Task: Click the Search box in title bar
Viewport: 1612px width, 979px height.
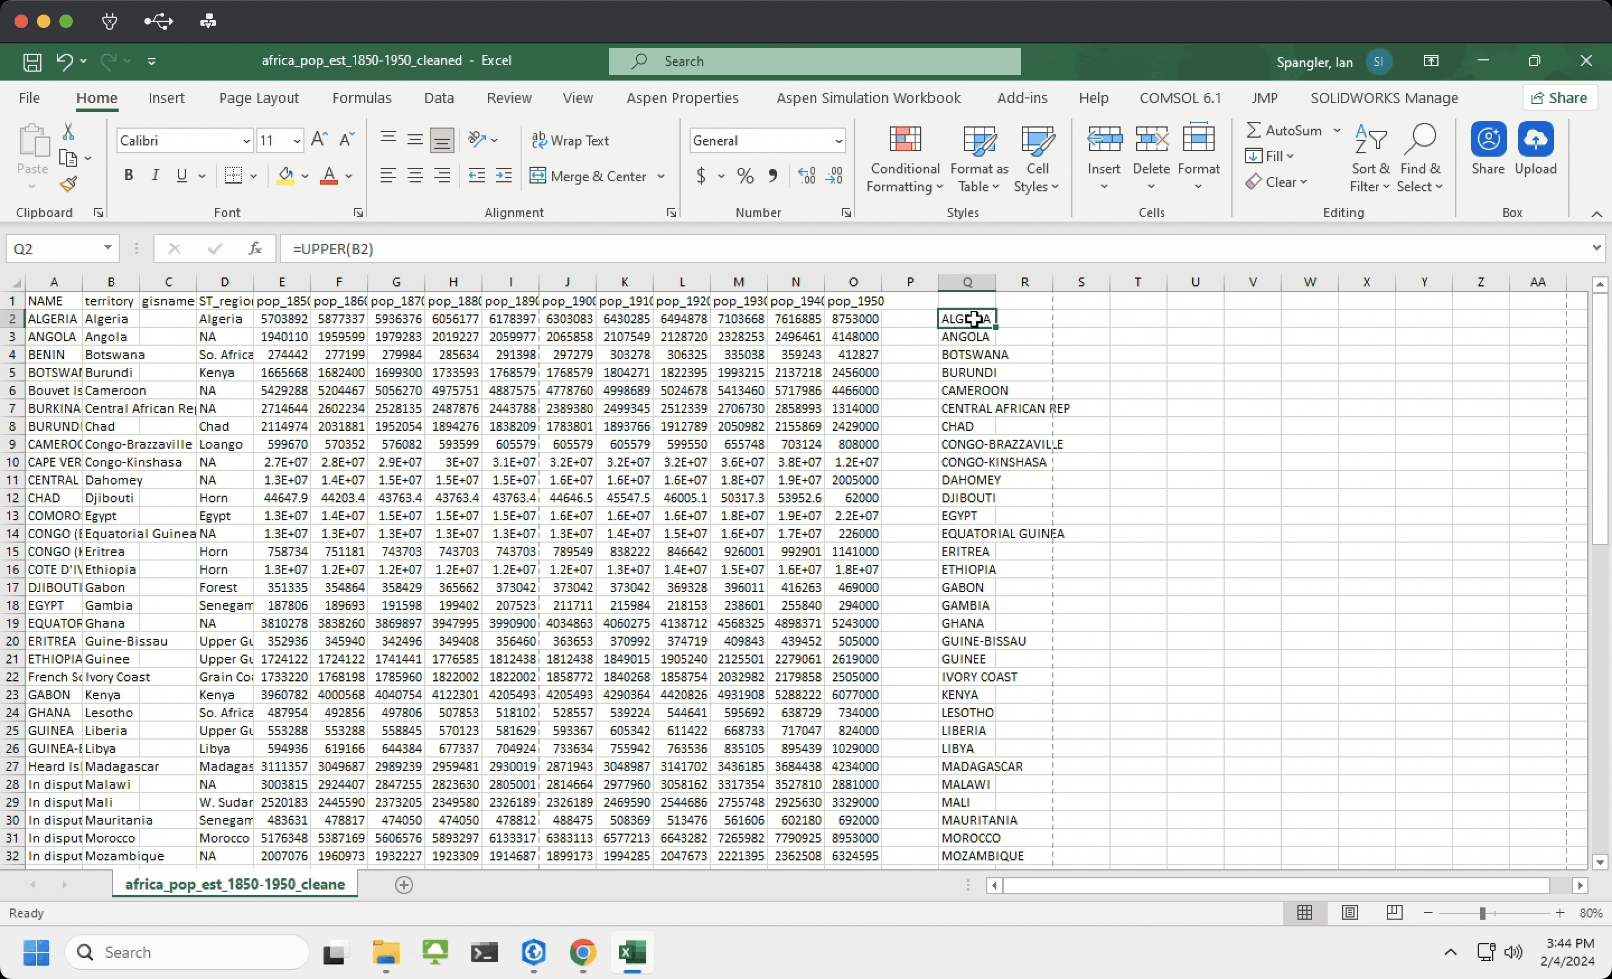Action: pos(814,62)
